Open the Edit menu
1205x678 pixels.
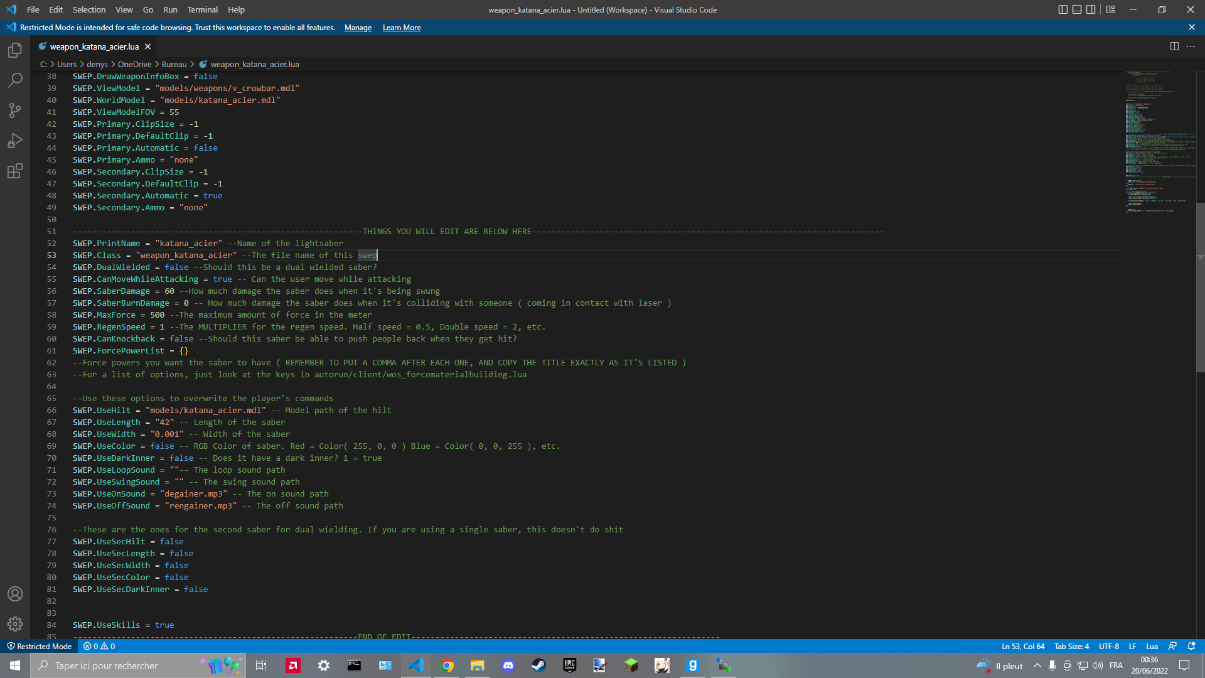[56, 9]
